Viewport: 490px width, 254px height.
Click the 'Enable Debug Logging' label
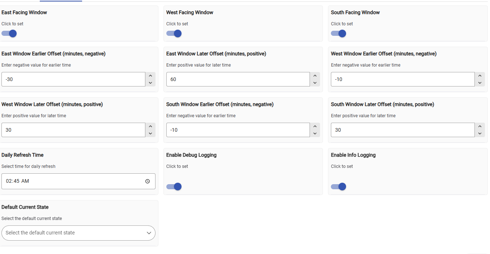coord(191,155)
